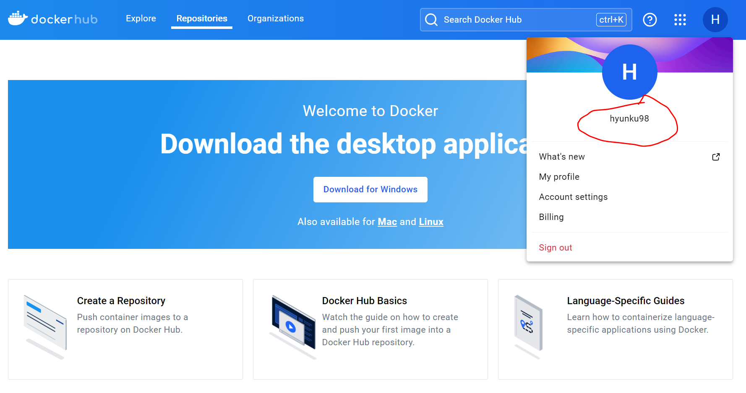The width and height of the screenshot is (746, 393).
Task: Open the help question mark icon
Action: 650,20
